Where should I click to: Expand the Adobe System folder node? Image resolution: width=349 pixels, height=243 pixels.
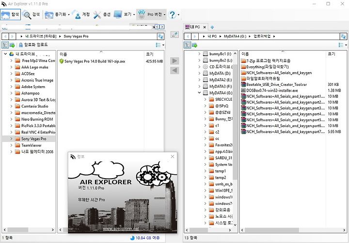[11, 87]
